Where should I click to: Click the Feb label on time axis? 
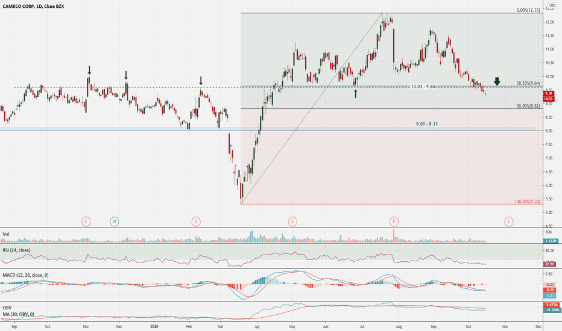[x=189, y=326]
